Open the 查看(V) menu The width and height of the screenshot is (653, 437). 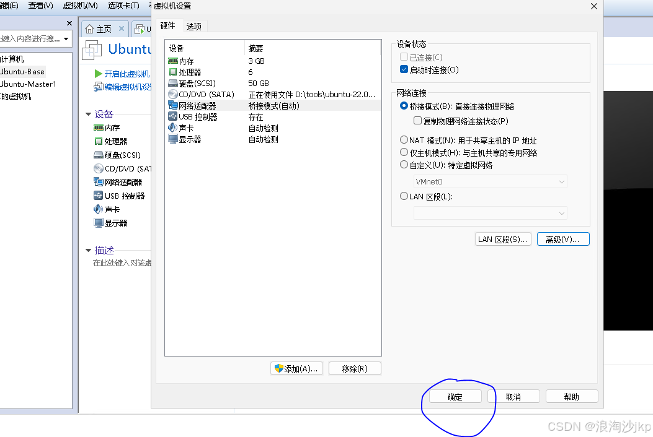40,6
